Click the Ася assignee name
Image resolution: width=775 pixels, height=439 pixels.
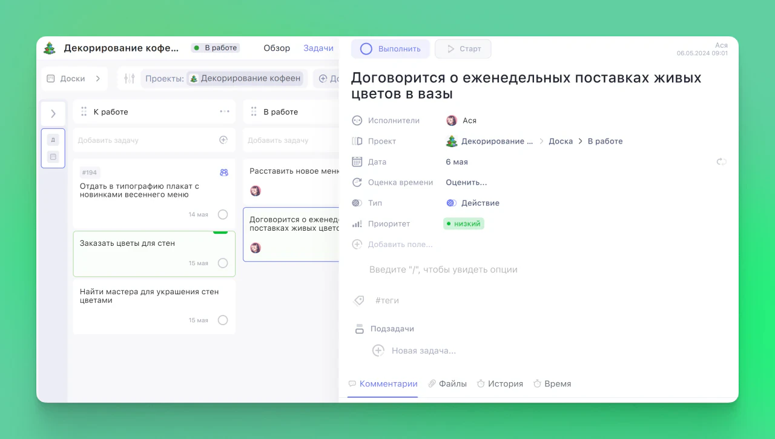coord(469,120)
